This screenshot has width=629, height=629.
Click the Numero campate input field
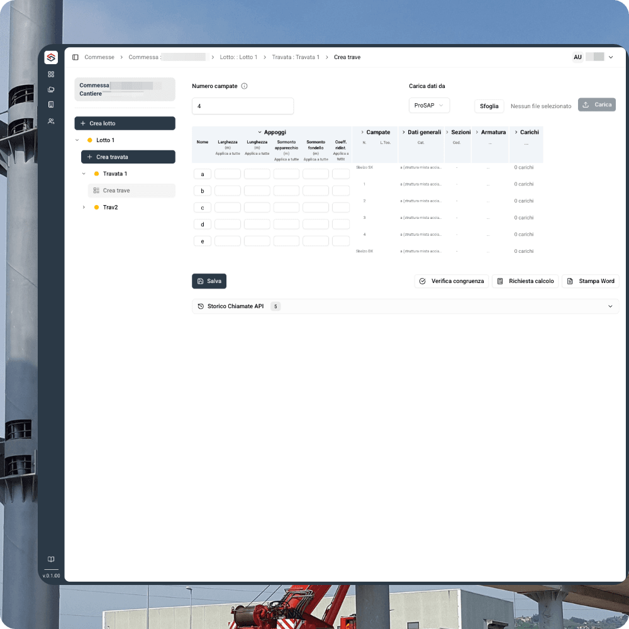243,106
